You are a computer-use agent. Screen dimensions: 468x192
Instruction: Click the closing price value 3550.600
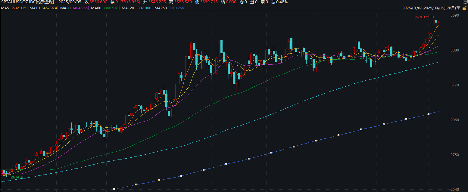click(x=98, y=2)
